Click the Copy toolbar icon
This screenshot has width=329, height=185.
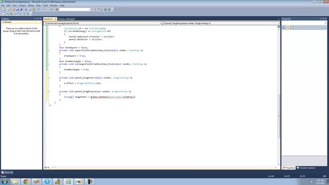[x=30, y=9]
